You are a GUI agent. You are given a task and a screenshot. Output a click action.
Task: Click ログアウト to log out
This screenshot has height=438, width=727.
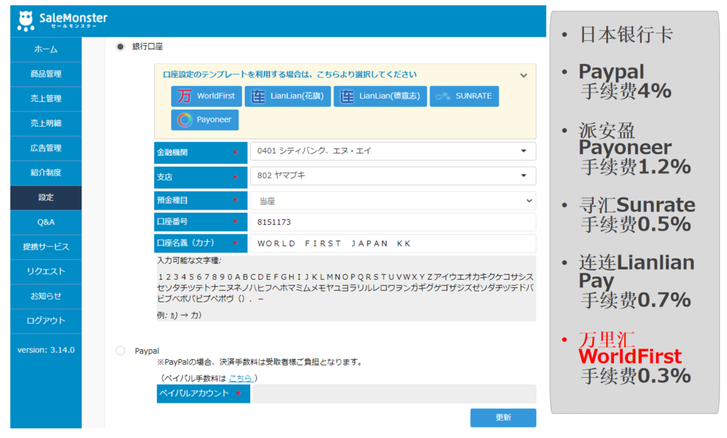46,321
